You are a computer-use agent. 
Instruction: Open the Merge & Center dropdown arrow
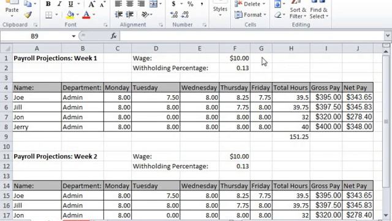(160, 4)
